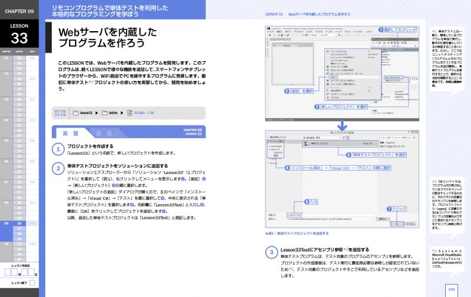Screen dimensions: 471x297
Task: Click the *1 footnote marker in the introduction
Action: click(91, 82)
